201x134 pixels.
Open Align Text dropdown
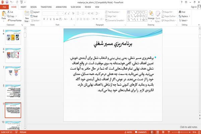point(111,16)
